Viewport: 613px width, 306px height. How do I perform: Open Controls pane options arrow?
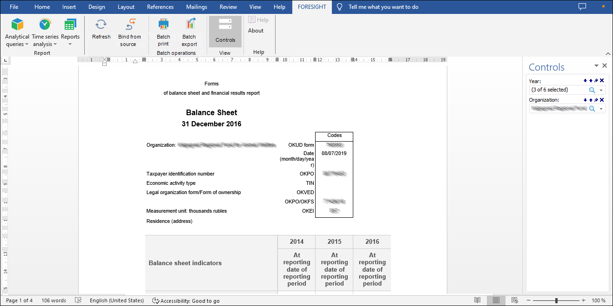point(596,66)
